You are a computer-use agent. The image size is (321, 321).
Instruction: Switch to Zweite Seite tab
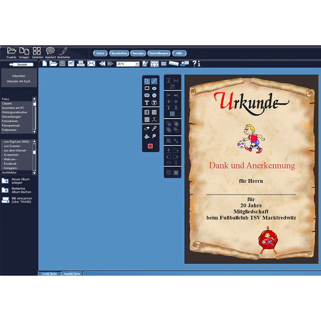(72, 274)
